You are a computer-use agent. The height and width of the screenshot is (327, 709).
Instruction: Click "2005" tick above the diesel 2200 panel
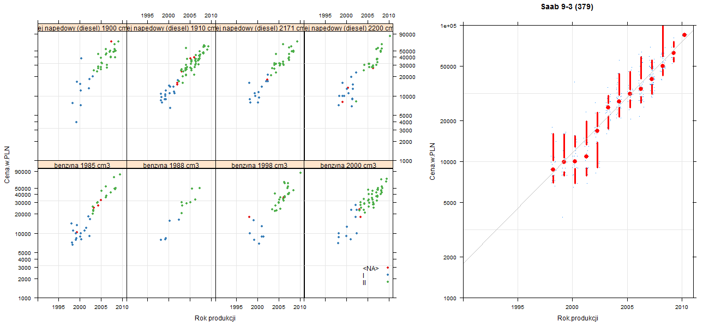[368, 15]
